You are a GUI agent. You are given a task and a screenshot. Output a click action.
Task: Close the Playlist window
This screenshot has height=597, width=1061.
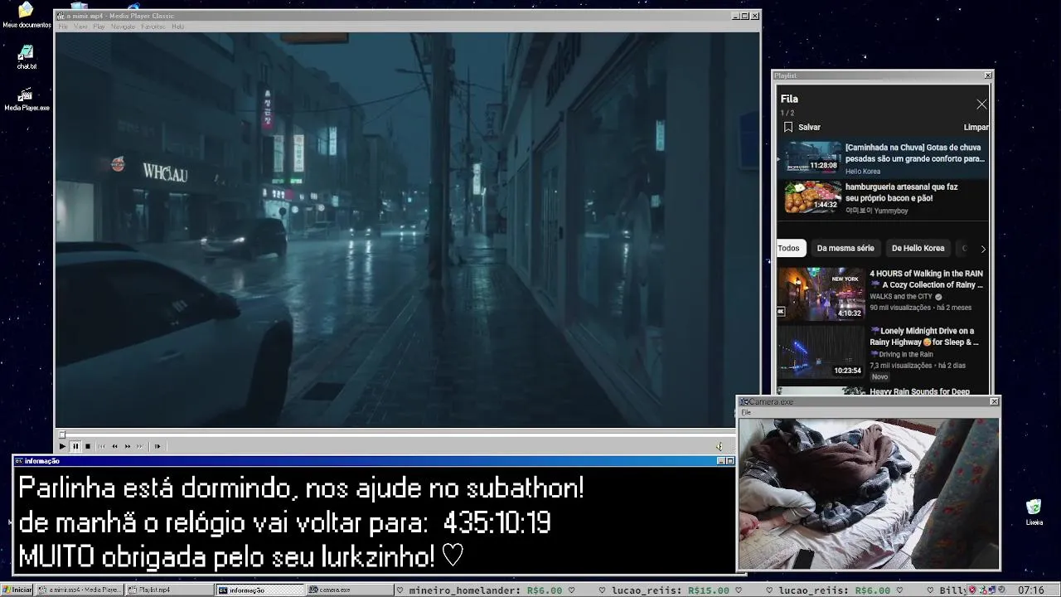click(x=987, y=75)
